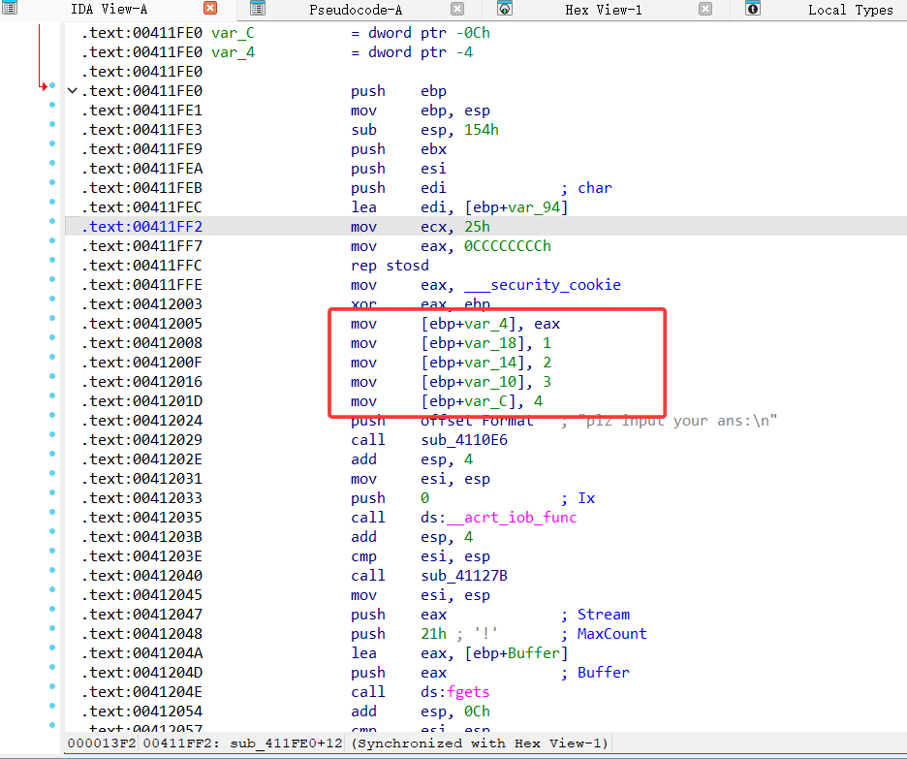The image size is (907, 759).
Task: Select '[ebp+var_10], 3' operand
Action: coord(485,382)
